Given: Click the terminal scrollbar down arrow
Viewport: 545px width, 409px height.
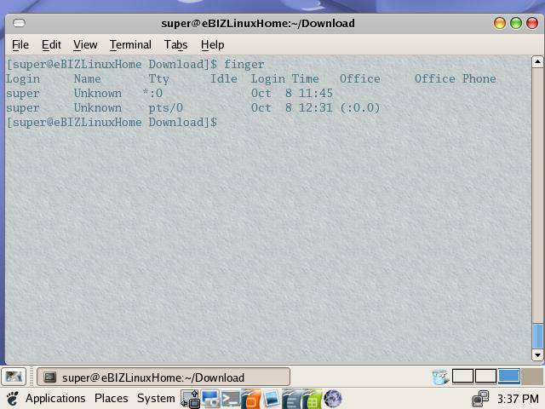Looking at the screenshot, I should pos(537,354).
